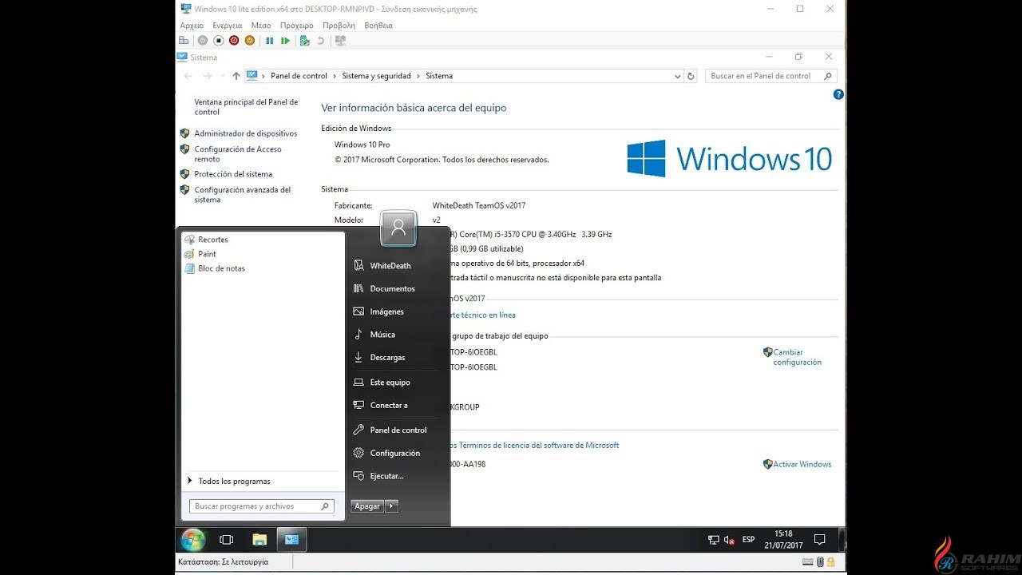
Task: Open Task View on the taskbar
Action: point(226,540)
